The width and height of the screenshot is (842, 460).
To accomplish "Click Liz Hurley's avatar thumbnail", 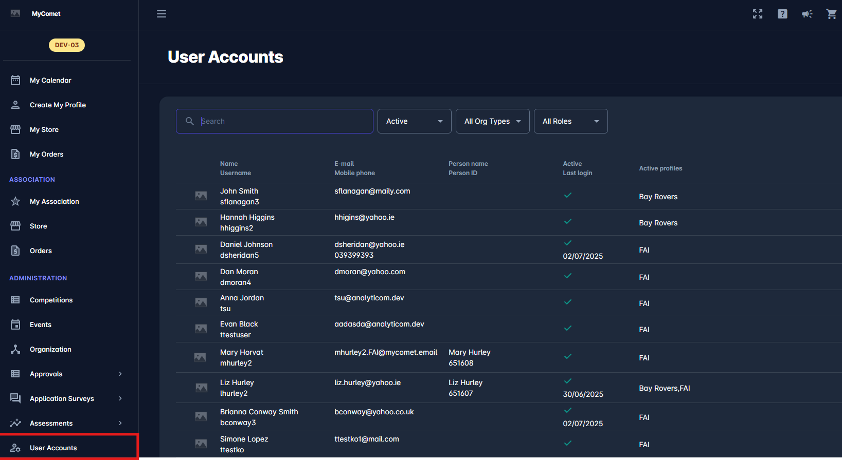I will pos(201,388).
